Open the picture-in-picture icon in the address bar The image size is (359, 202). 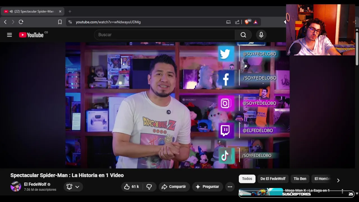(228, 22)
